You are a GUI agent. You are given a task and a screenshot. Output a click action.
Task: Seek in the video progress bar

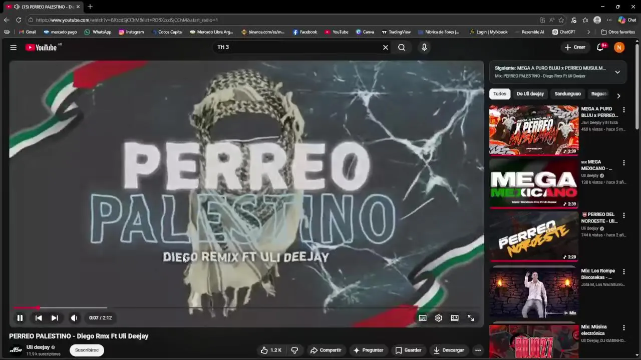246,308
